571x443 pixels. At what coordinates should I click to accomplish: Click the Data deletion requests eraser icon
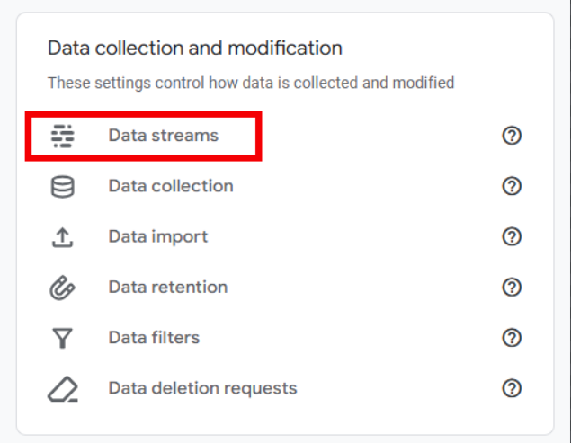63,389
